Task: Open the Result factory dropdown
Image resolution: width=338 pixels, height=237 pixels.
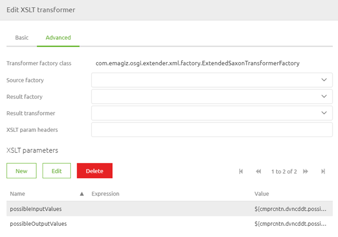Action: tap(212, 97)
